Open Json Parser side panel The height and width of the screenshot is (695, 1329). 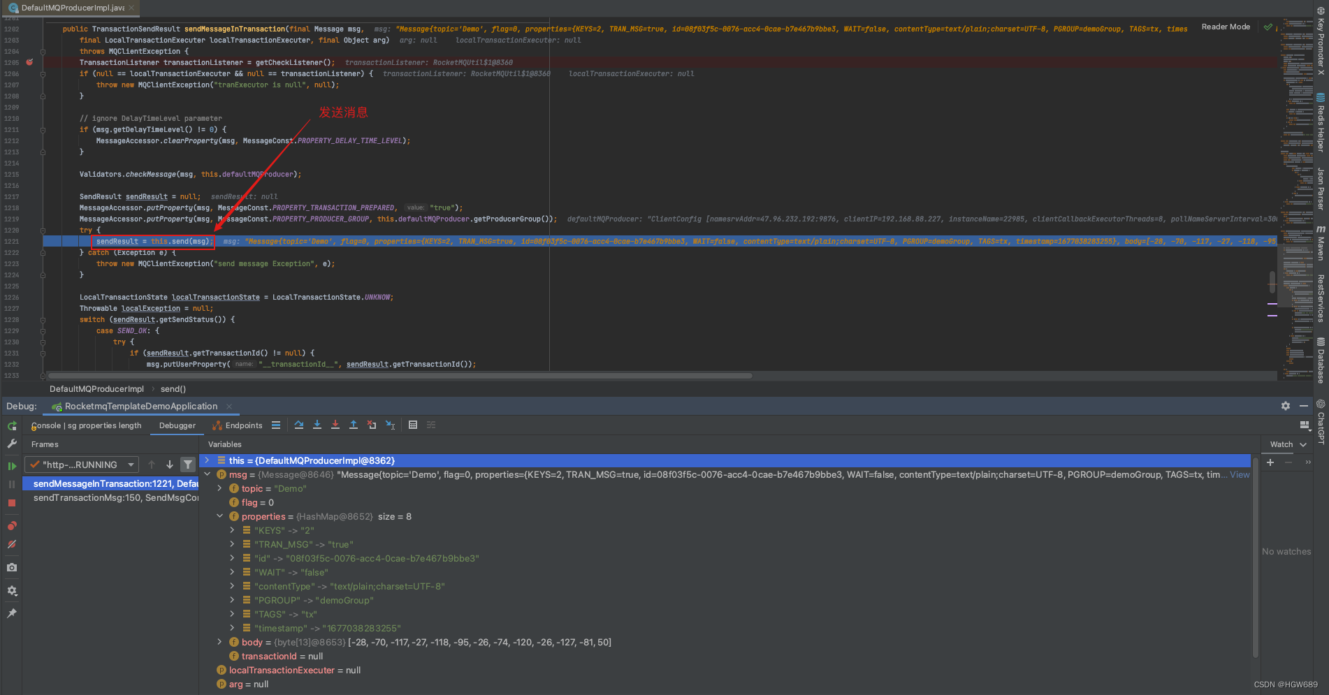[x=1321, y=189]
